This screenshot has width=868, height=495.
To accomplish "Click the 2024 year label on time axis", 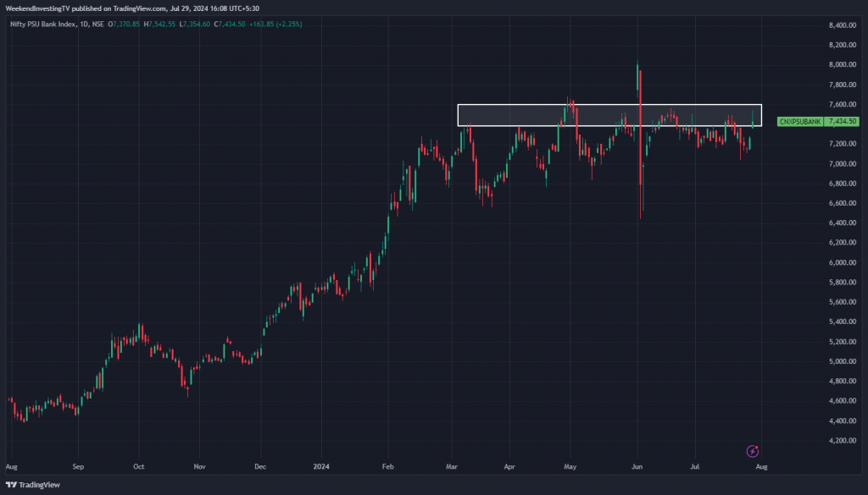I will tap(321, 466).
